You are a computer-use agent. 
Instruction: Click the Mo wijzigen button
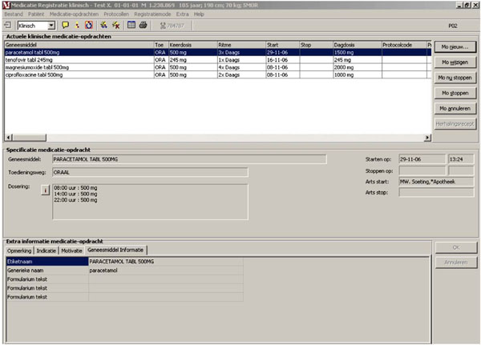pos(455,62)
